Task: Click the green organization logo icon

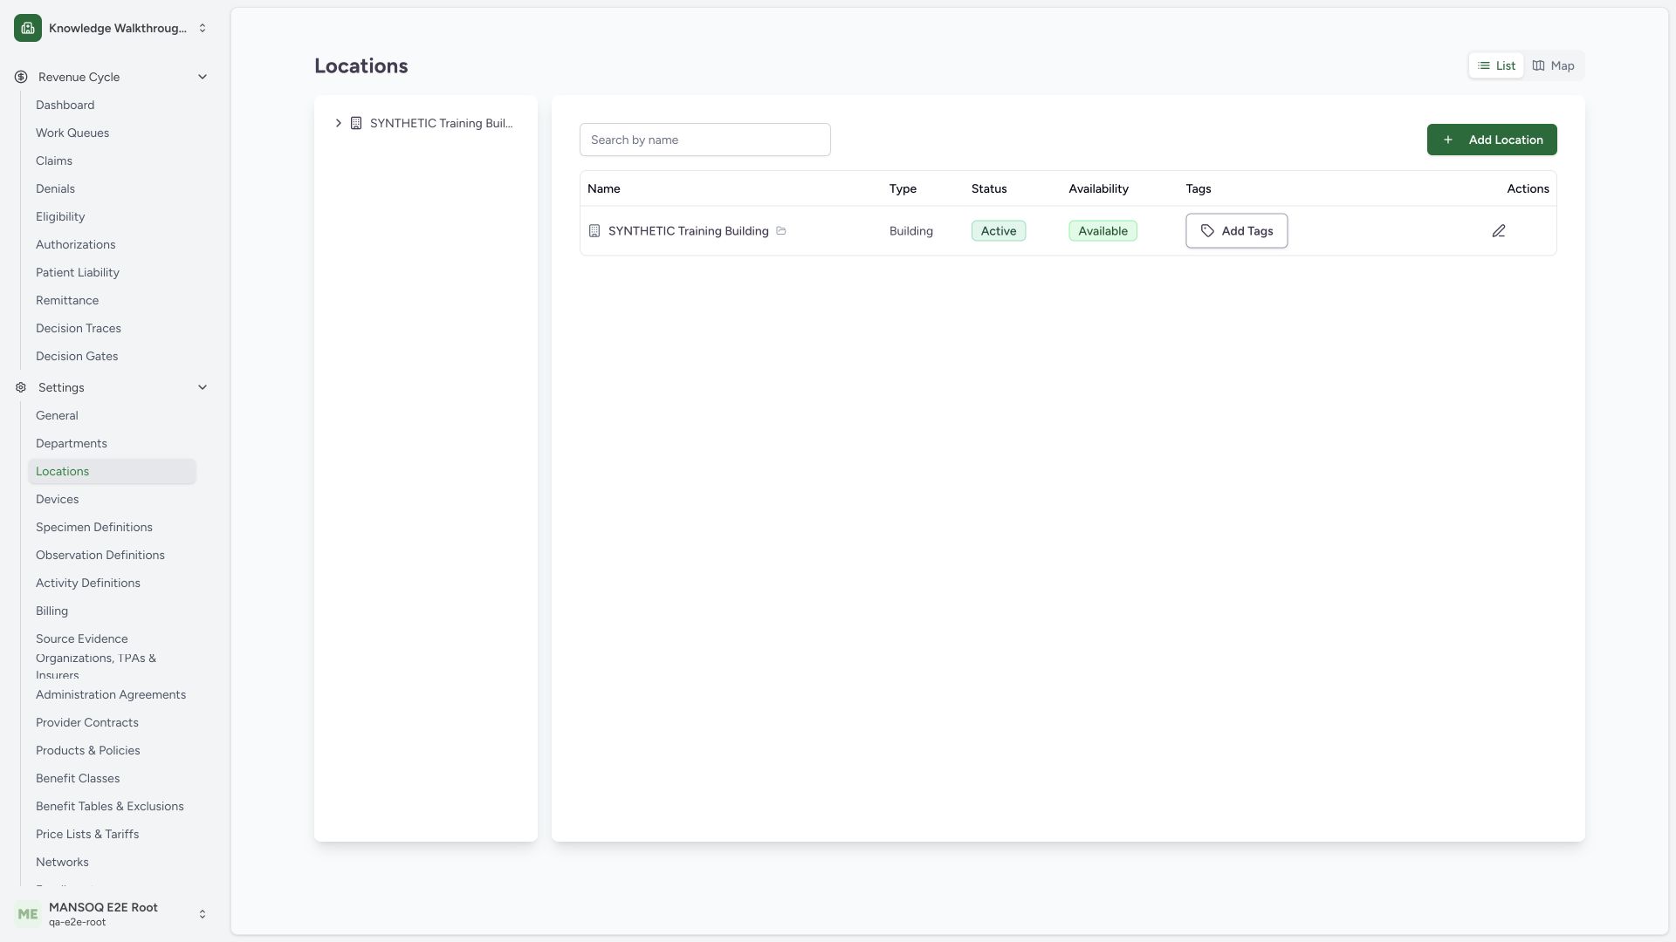Action: [x=28, y=28]
